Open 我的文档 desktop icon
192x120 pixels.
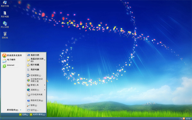coord(5,4)
